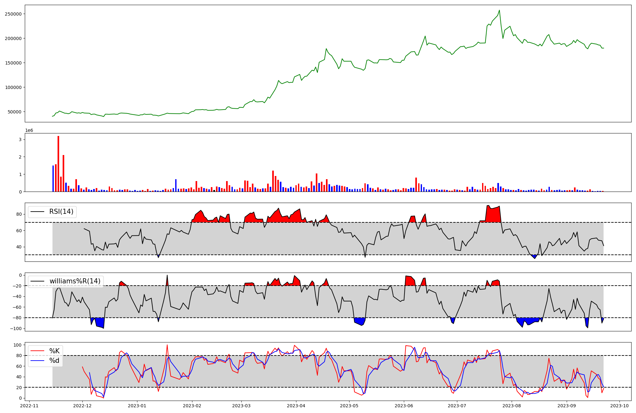This screenshot has height=413, width=636.
Task: Click the blue %d legend line sample
Action: (37, 361)
